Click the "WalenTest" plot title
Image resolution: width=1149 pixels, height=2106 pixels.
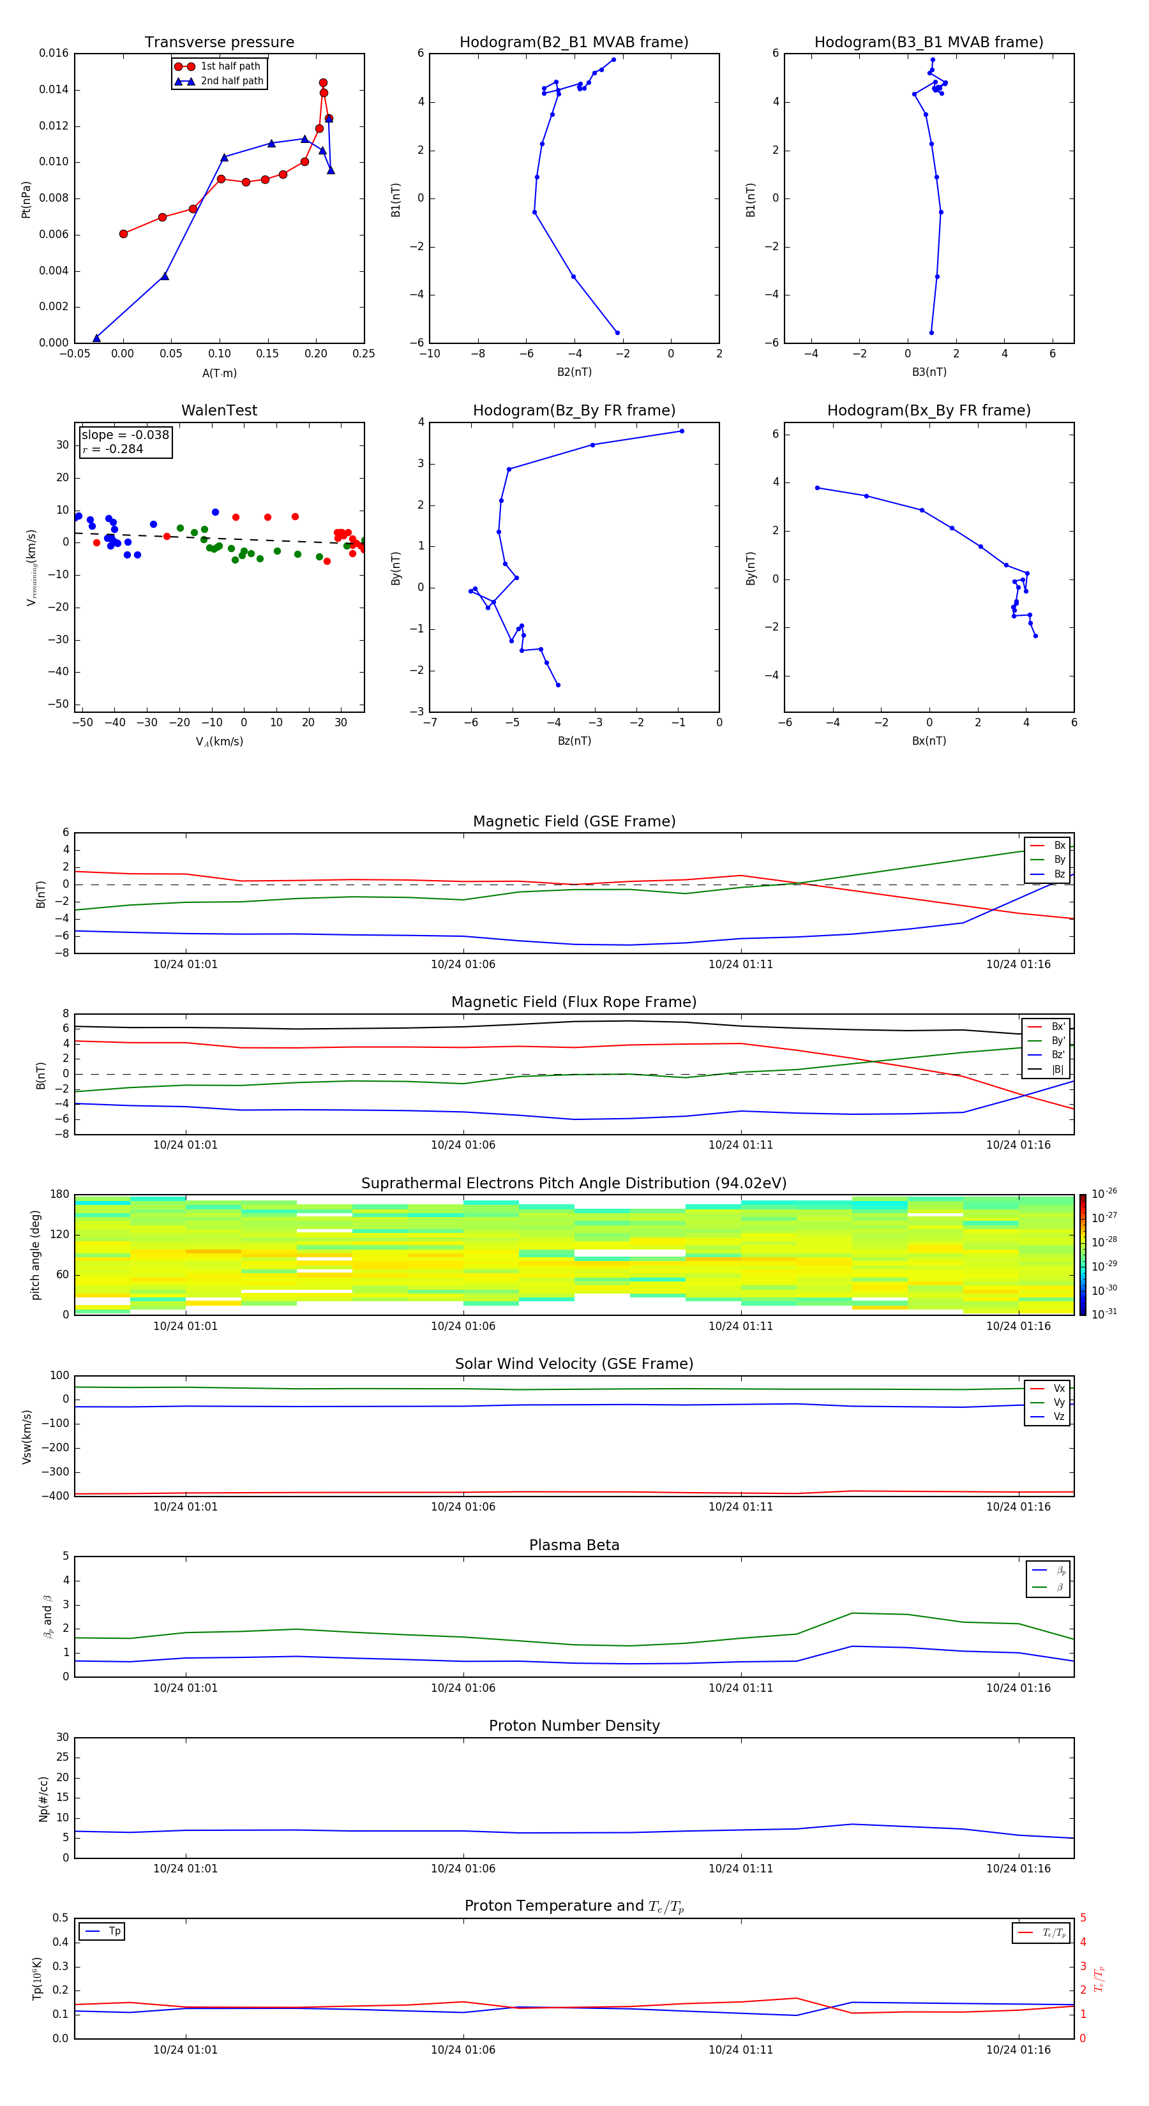click(x=219, y=410)
